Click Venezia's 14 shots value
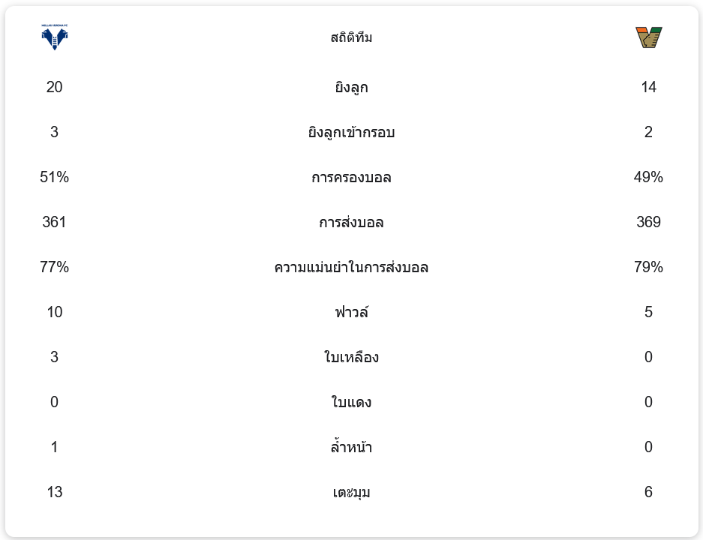 point(648,88)
